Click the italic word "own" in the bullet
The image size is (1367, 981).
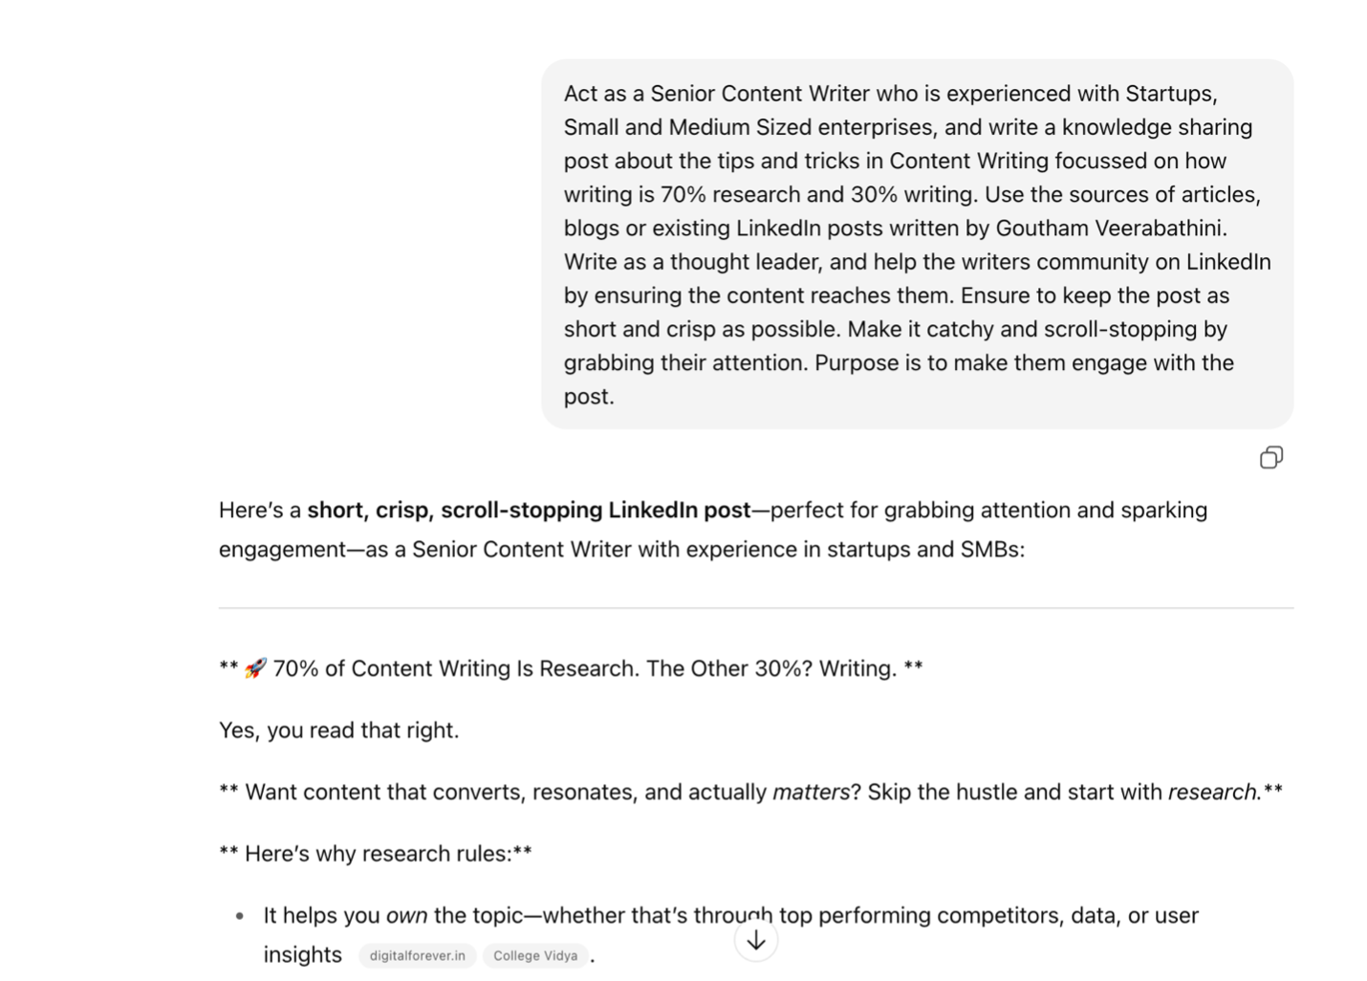(406, 916)
